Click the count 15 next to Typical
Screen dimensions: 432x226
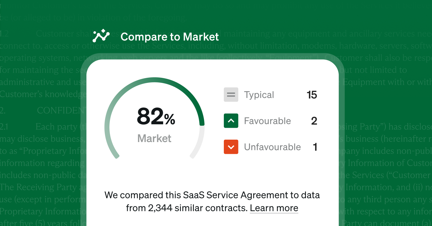coord(312,95)
